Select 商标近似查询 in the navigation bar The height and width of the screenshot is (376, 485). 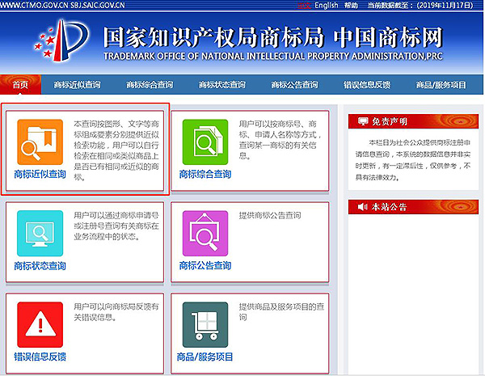tap(77, 84)
